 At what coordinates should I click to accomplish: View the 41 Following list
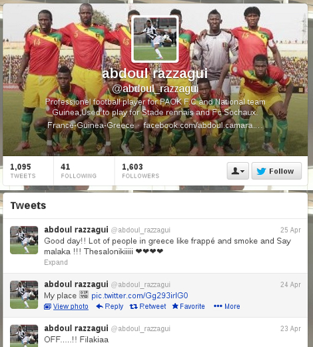tap(79, 171)
